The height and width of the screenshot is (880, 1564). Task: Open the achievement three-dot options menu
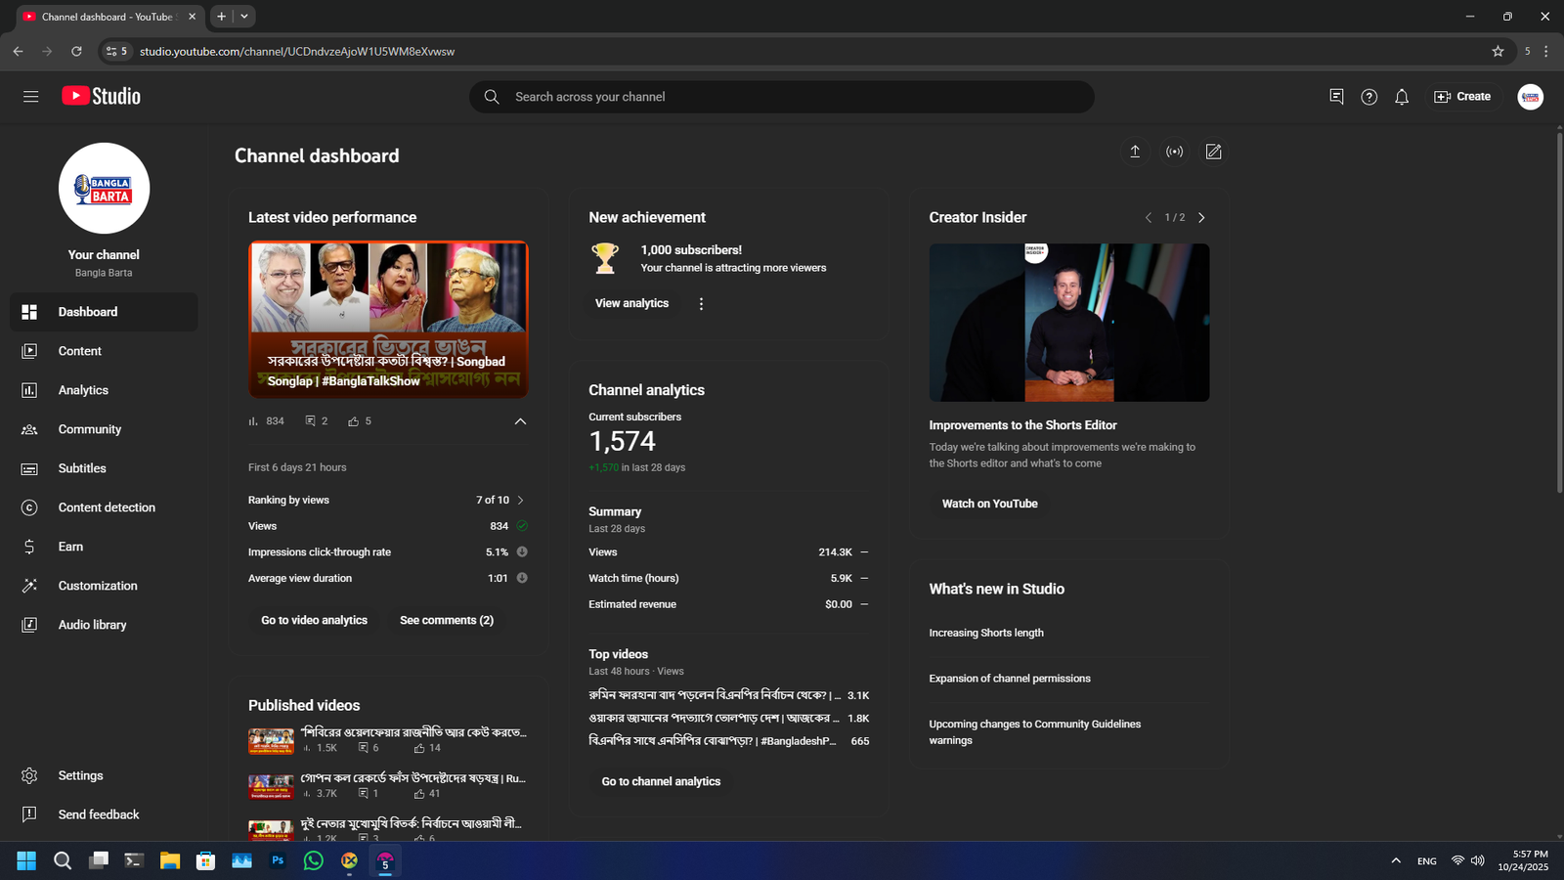click(701, 304)
